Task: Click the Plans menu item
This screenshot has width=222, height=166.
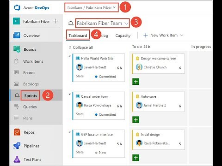Action: (28, 118)
